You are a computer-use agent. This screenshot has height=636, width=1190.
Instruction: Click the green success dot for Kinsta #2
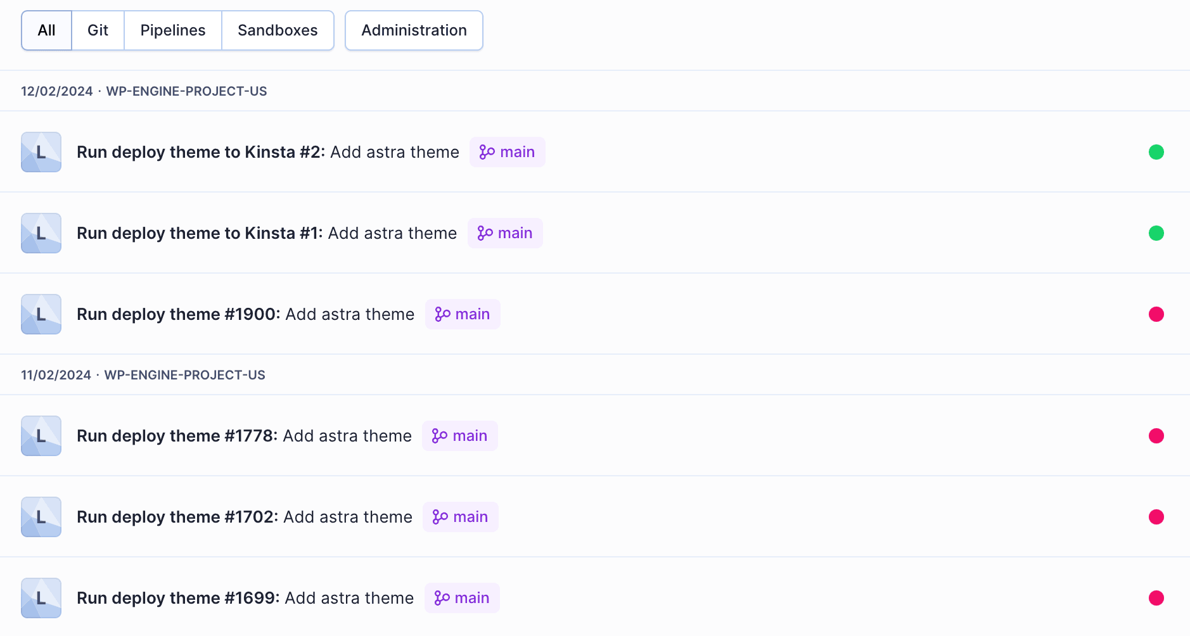[1156, 152]
